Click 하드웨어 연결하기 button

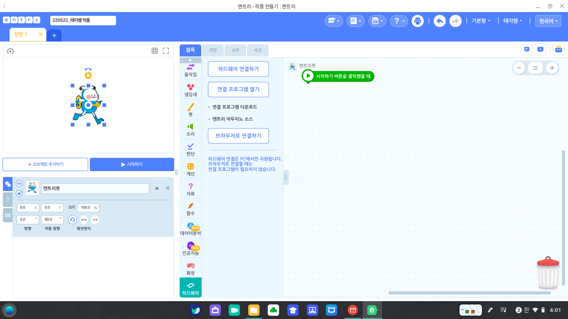tap(238, 69)
